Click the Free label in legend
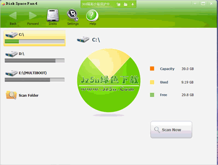 click(163, 95)
